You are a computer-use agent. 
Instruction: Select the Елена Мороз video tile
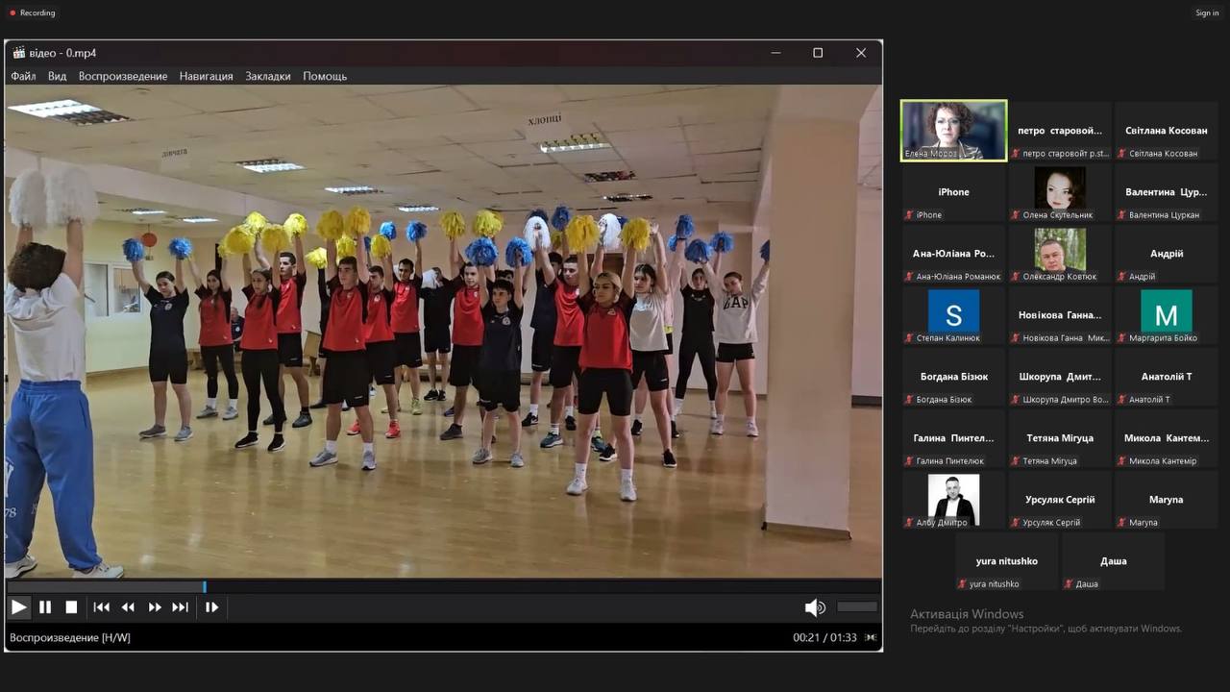(x=953, y=130)
